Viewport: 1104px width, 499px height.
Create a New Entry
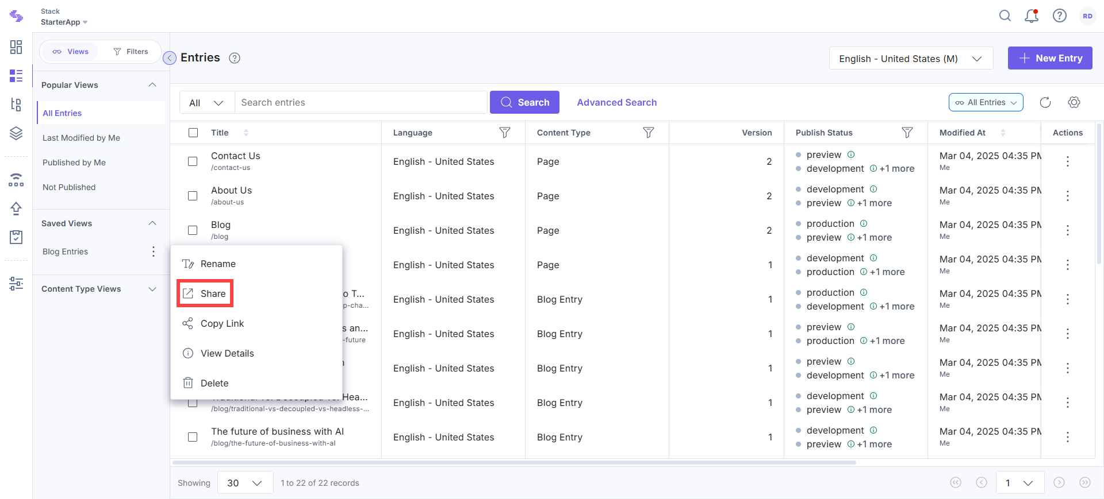click(1050, 58)
